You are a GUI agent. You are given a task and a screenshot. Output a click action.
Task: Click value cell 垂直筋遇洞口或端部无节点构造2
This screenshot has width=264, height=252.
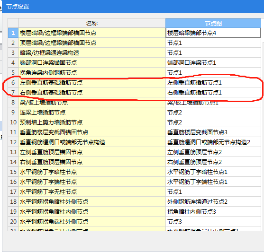213,142
